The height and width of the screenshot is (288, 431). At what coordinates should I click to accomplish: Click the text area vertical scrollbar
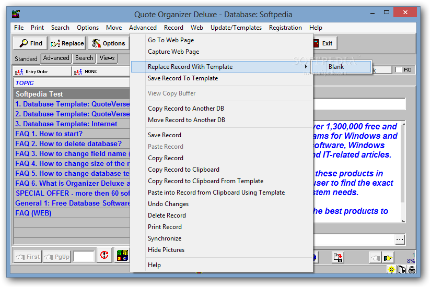[x=403, y=172]
